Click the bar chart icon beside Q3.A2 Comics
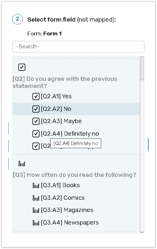 pyautogui.click(x=36, y=198)
